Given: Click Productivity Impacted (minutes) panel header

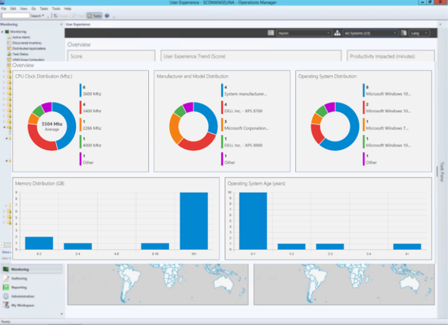Looking at the screenshot, I should (x=391, y=56).
